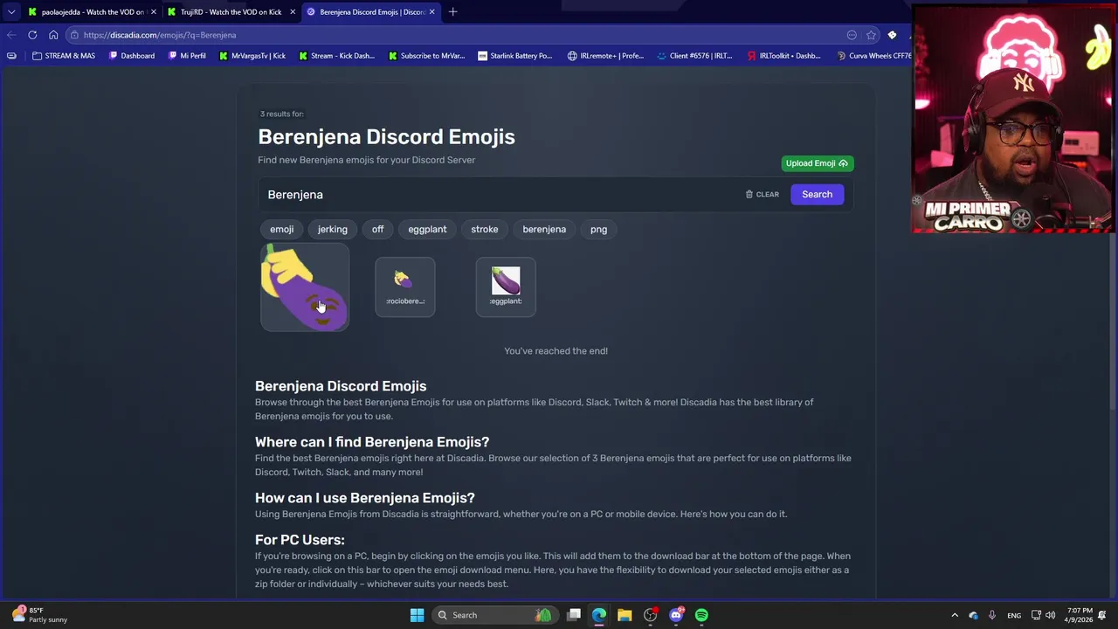The height and width of the screenshot is (629, 1118).
Task: Click the :eggplant: emoji card
Action: 506,287
